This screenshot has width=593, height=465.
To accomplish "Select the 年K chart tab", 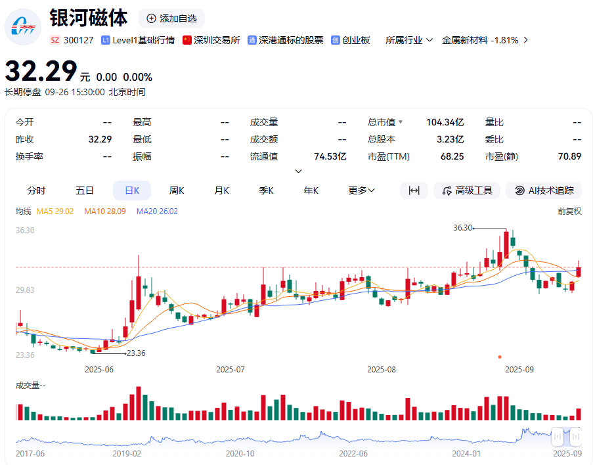I will 311,190.
